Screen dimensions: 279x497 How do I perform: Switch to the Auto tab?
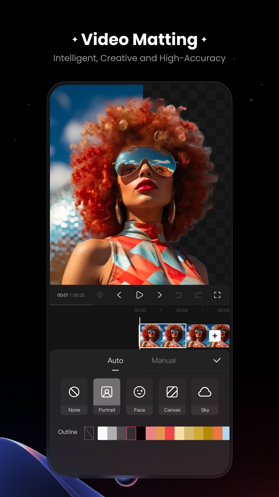115,361
